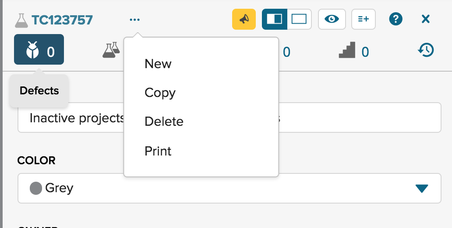Toggle the eye watch icon
452x228 pixels.
[332, 19]
